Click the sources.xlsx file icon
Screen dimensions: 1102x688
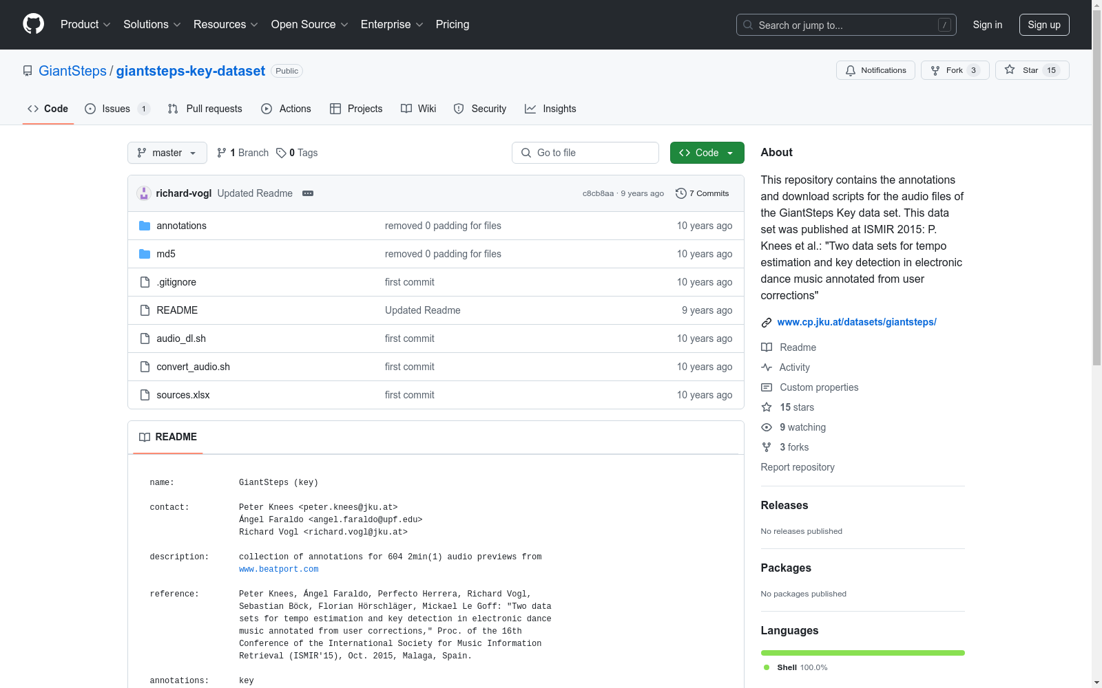coord(145,395)
